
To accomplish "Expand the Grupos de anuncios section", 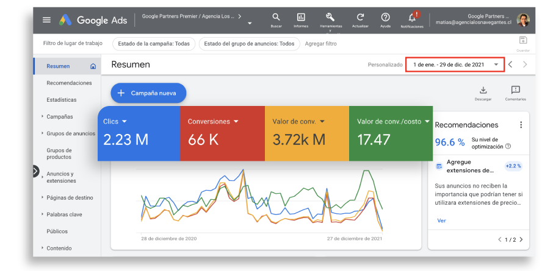I will (43, 133).
